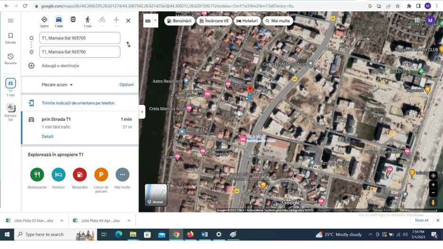
Task: Open the Salvate tab in sidebar
Action: coord(10,38)
